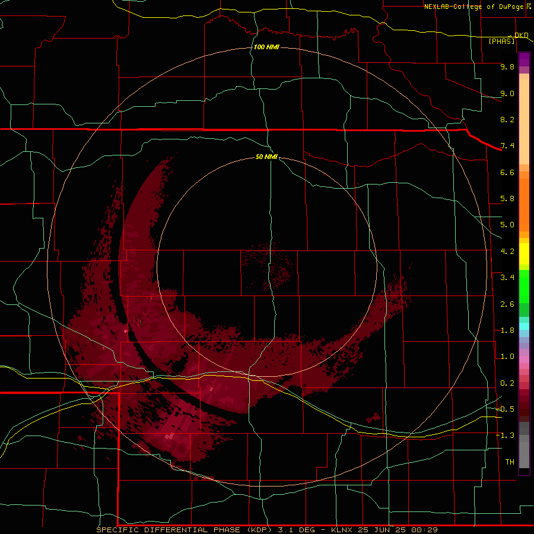Pick the purple segment atop the color bar
This screenshot has width=534, height=534.
[524, 59]
